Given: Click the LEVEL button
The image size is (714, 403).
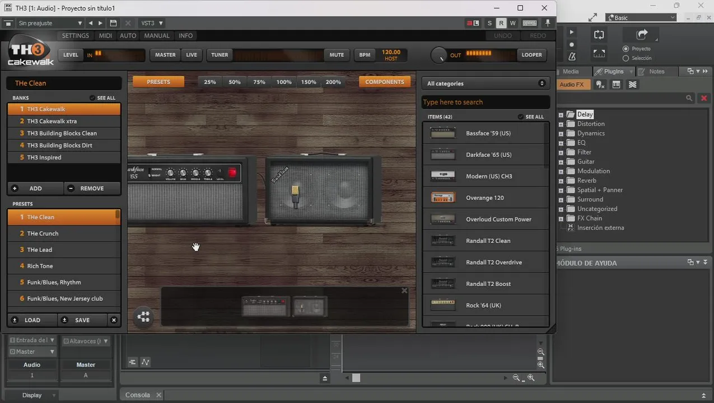Looking at the screenshot, I should [x=71, y=55].
